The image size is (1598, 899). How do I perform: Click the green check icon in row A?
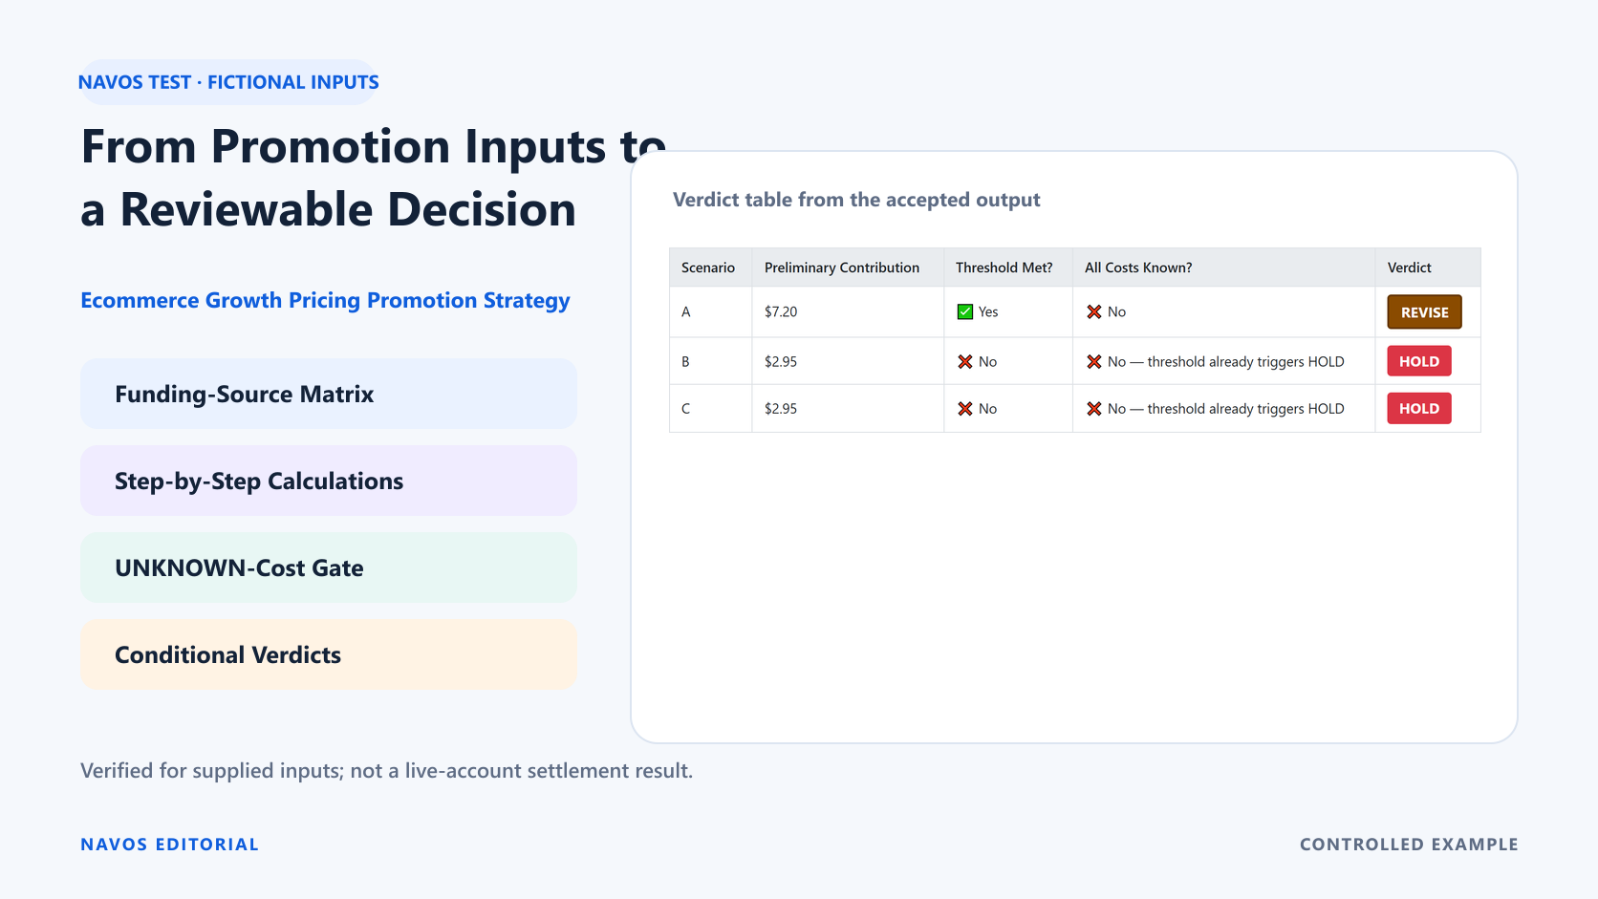tap(964, 311)
